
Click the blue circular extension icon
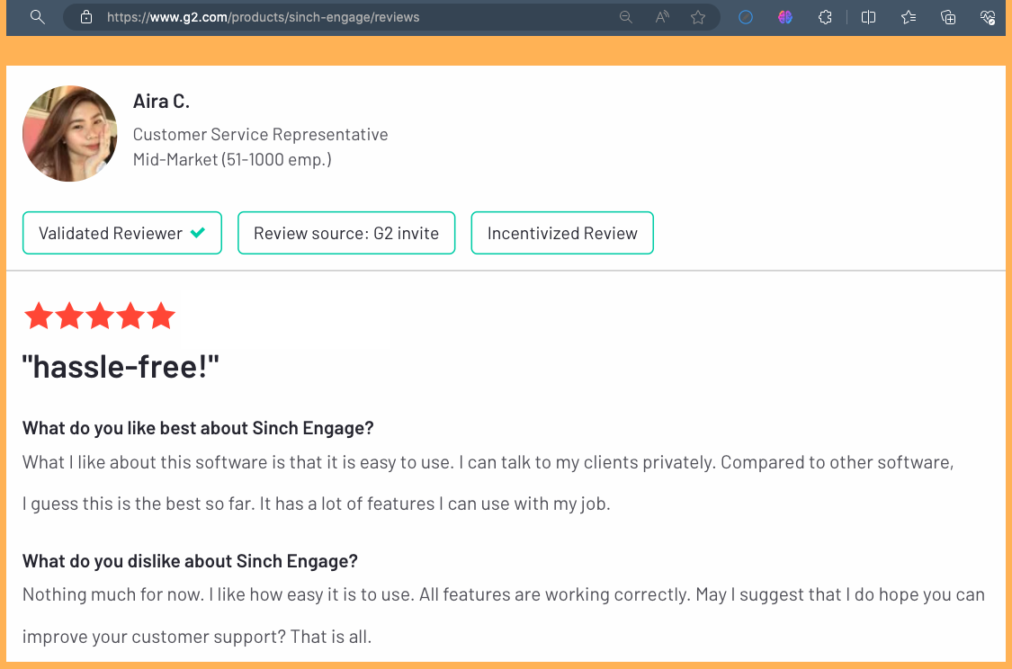click(746, 17)
